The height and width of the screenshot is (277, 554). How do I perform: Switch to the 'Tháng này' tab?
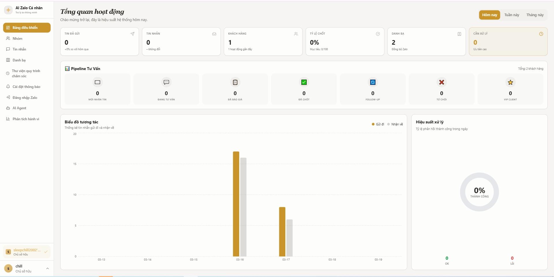click(535, 15)
